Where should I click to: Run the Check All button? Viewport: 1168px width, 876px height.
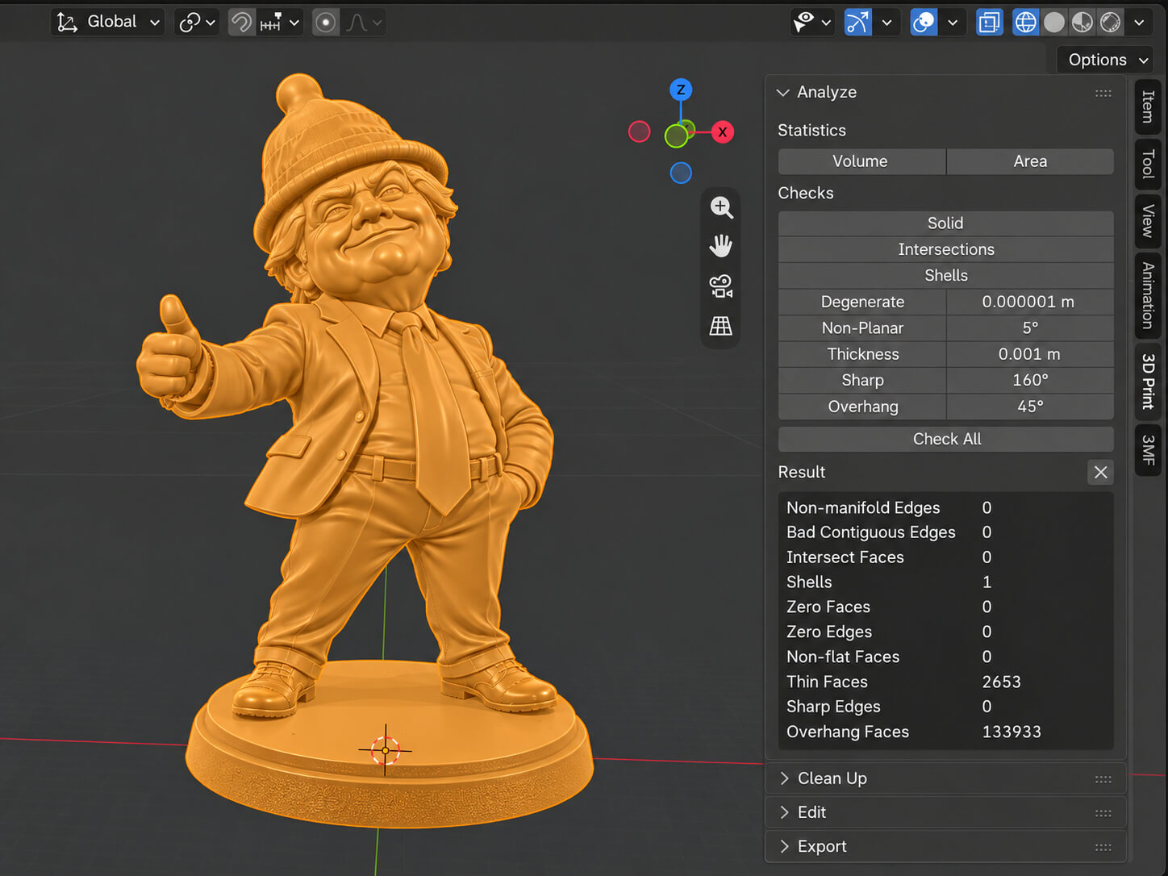coord(946,439)
